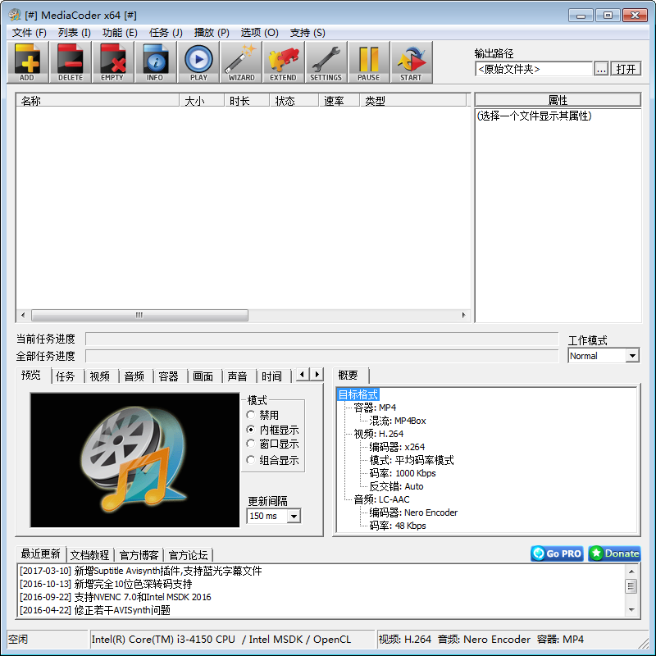Click the ADD icon to add files
This screenshot has width=656, height=656.
coord(27,61)
